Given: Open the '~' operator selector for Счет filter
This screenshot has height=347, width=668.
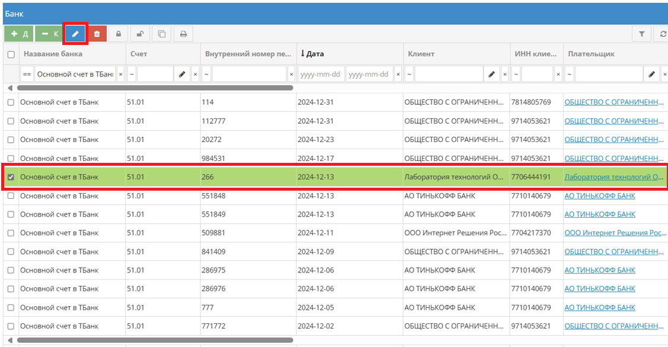Looking at the screenshot, I should (131, 75).
